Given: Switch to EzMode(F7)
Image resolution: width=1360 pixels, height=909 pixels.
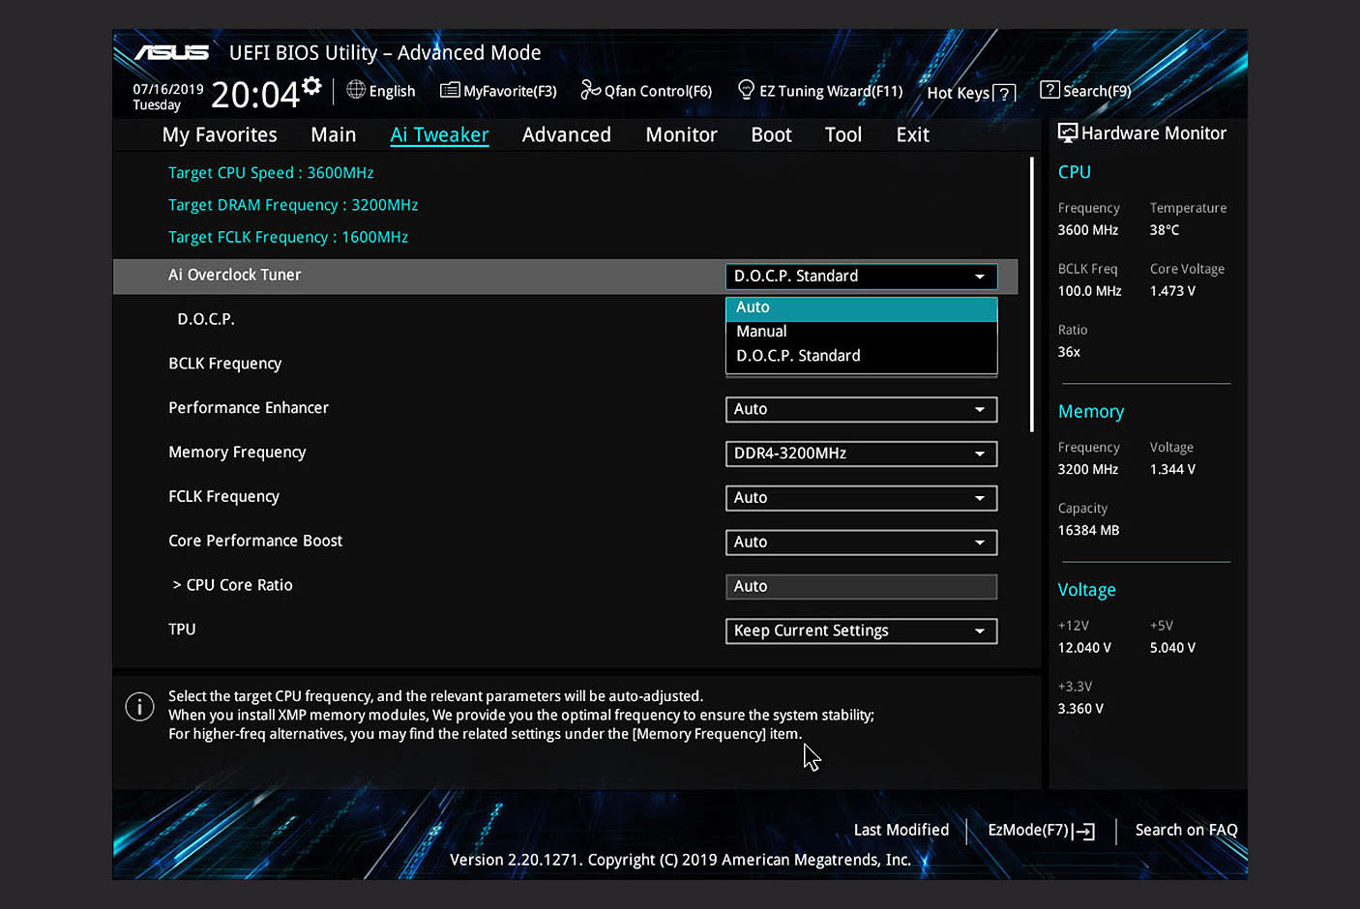Looking at the screenshot, I should click(x=1039, y=830).
